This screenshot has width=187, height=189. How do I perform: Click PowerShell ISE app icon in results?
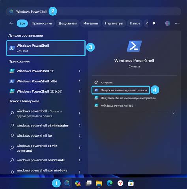pos(12,71)
